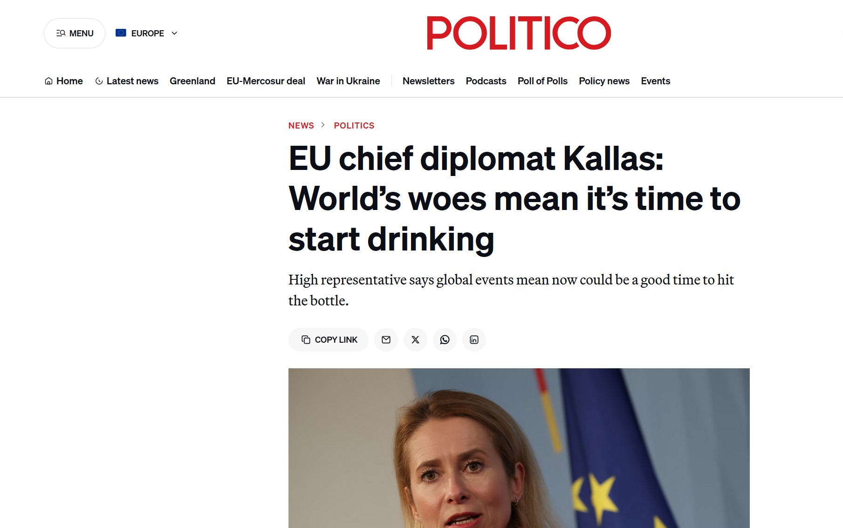
Task: Share the article on X
Action: 415,340
